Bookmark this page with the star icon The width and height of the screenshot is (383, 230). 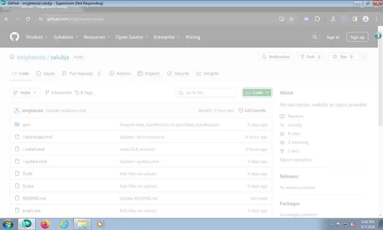click(291, 19)
